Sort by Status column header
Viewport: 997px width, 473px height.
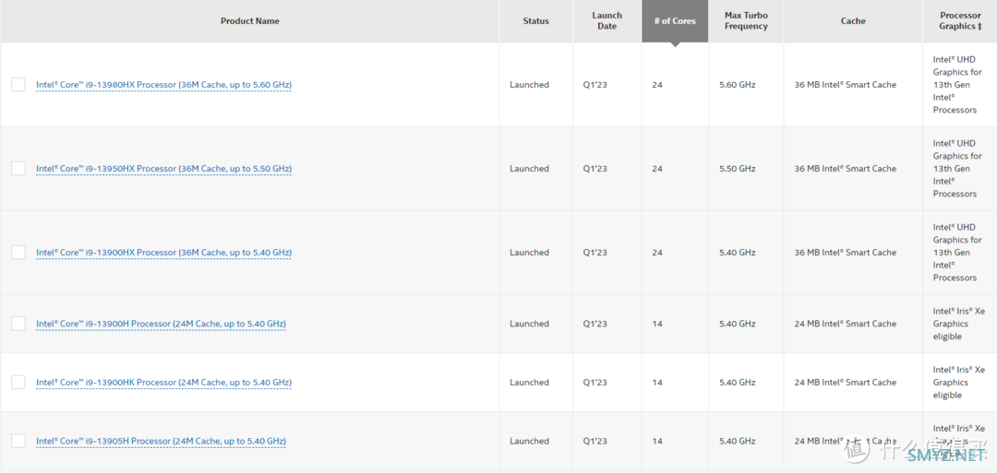pos(536,21)
